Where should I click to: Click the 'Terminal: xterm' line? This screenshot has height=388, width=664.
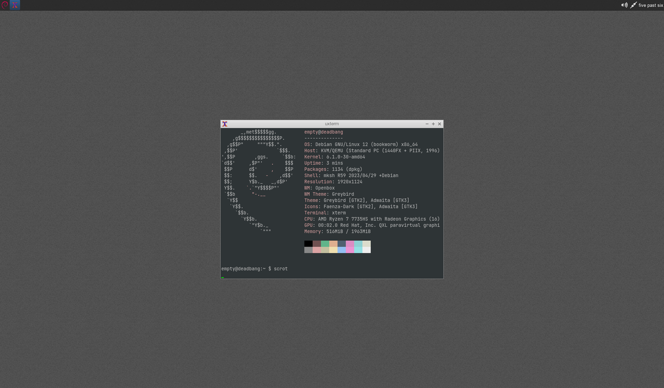point(325,213)
